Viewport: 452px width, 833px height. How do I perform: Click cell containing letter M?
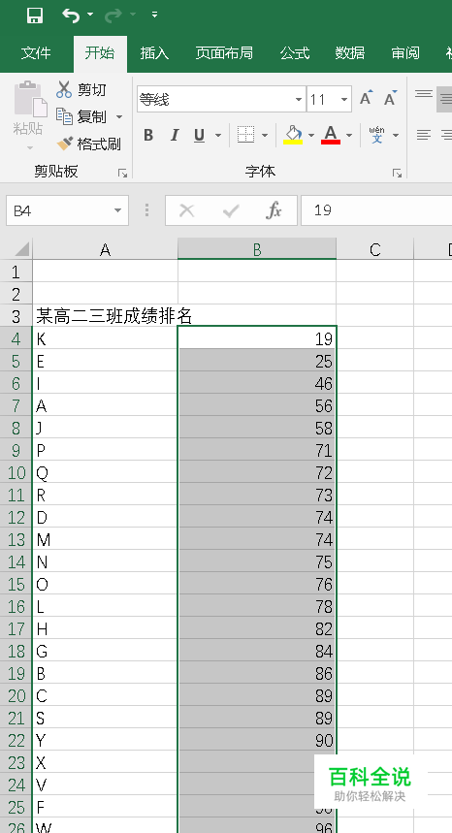point(105,540)
